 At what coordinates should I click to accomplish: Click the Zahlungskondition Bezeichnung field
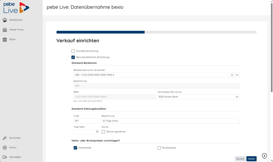170,121
